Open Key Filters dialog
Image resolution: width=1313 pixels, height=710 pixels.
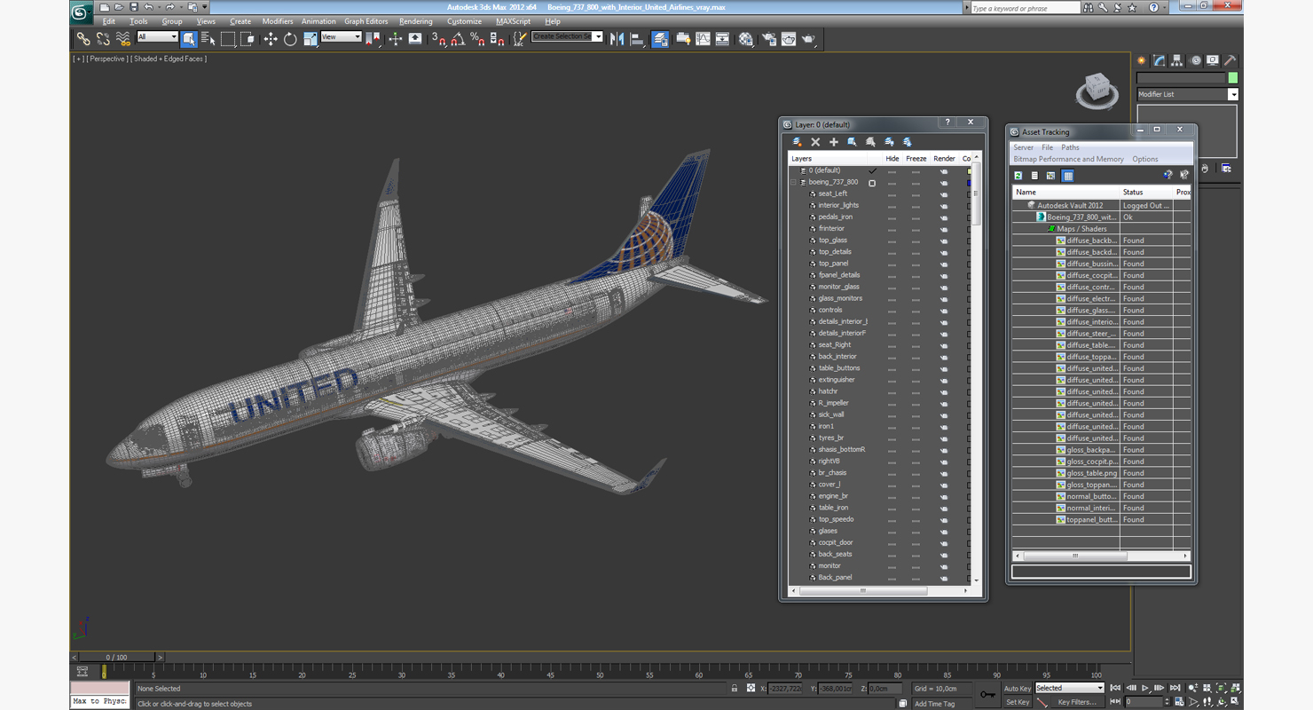(x=1076, y=702)
